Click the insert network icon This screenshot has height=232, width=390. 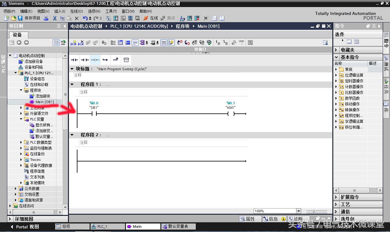coord(73,43)
